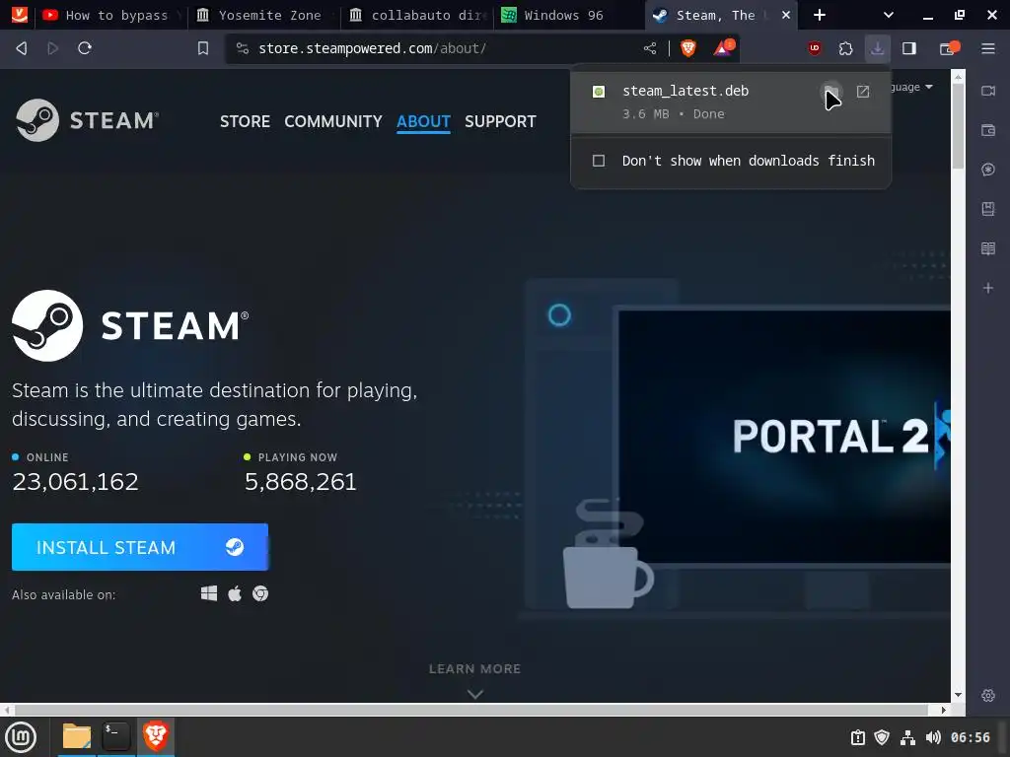Open Brave Talk icon in the sidebar
1010x757 pixels.
point(988,91)
